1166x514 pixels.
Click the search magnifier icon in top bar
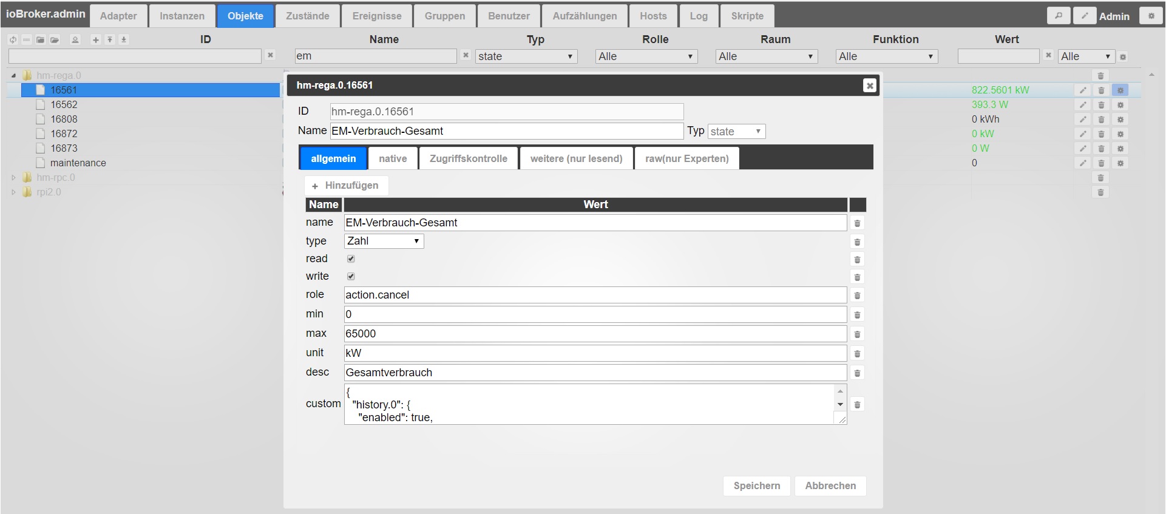click(x=1059, y=16)
